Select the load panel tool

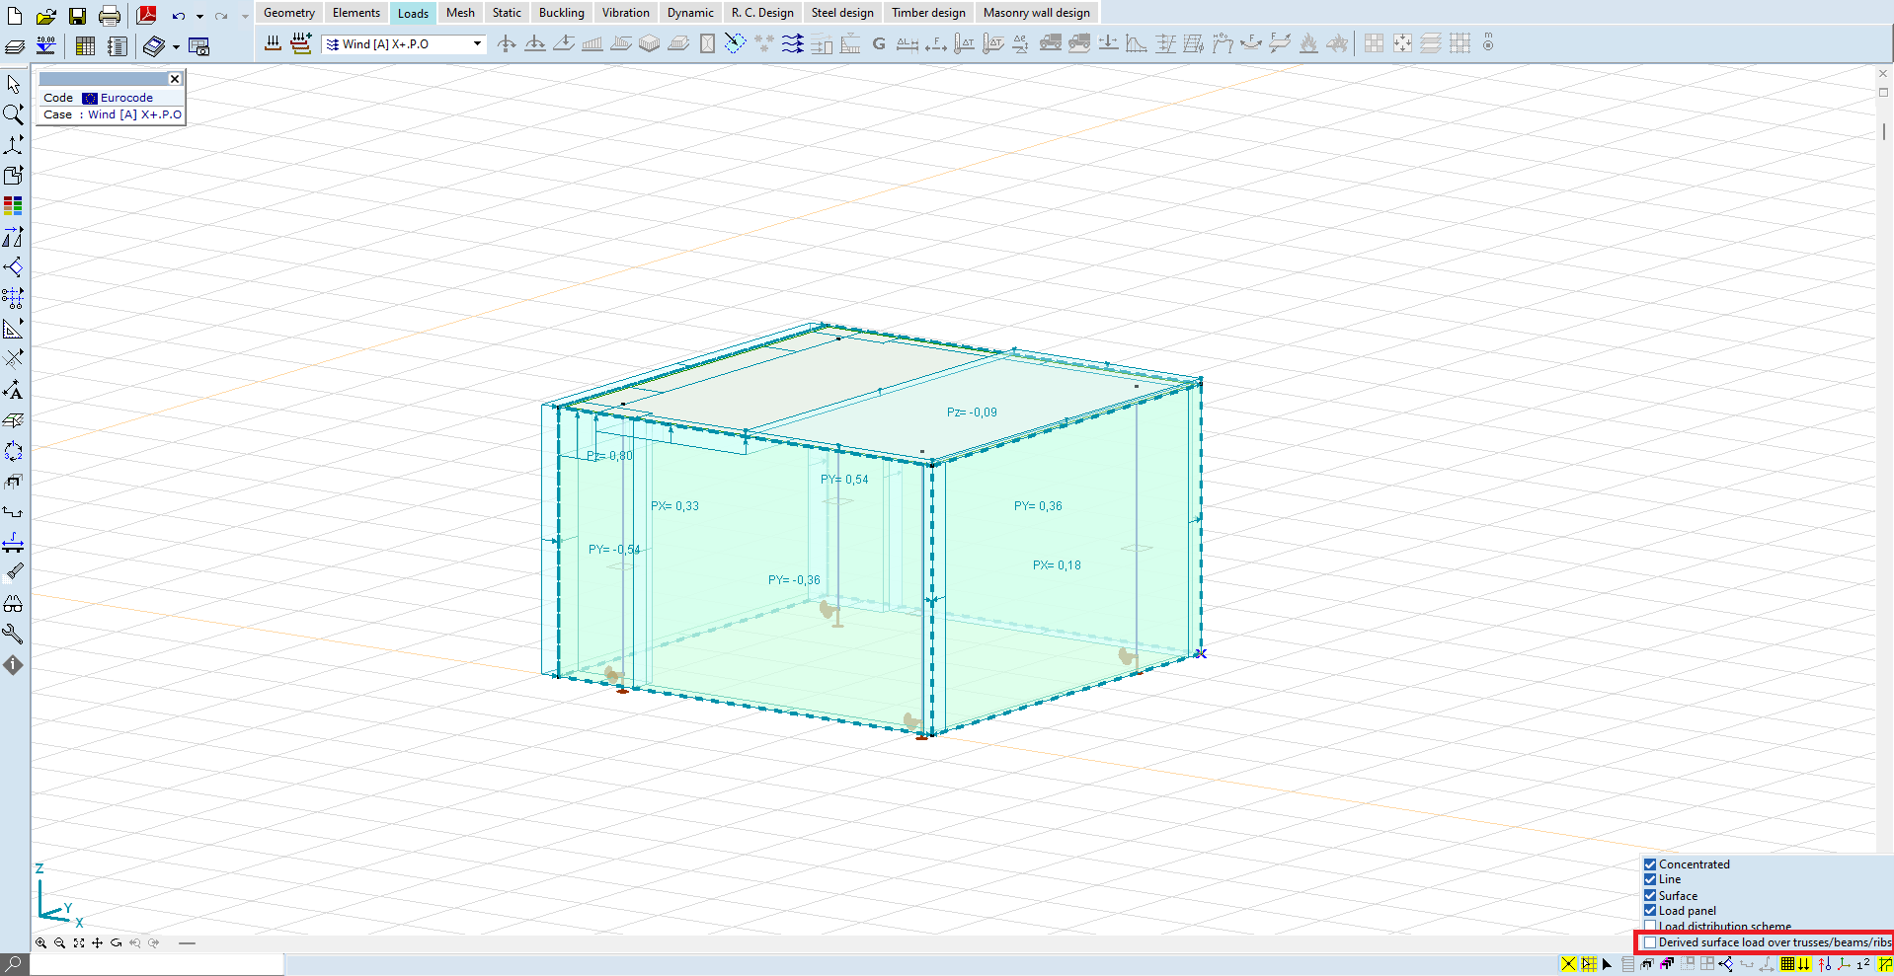click(x=736, y=43)
